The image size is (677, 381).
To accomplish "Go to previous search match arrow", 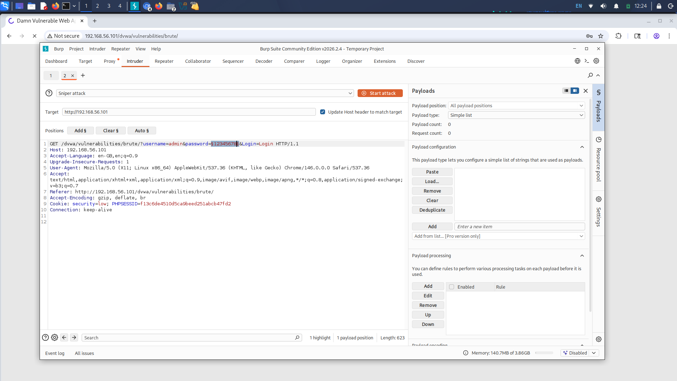I will point(64,338).
